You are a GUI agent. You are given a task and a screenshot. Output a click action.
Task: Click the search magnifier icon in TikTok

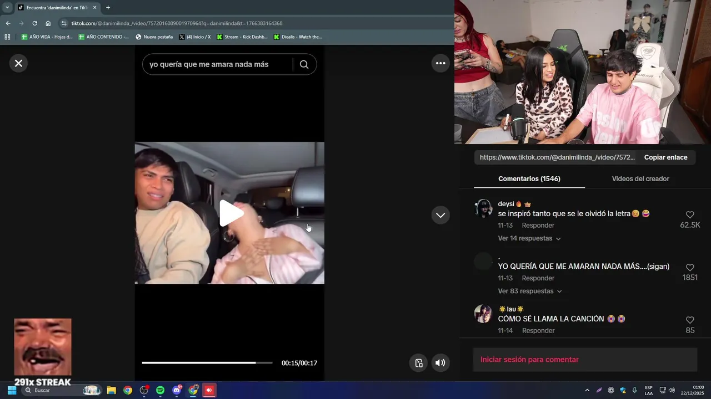304,64
